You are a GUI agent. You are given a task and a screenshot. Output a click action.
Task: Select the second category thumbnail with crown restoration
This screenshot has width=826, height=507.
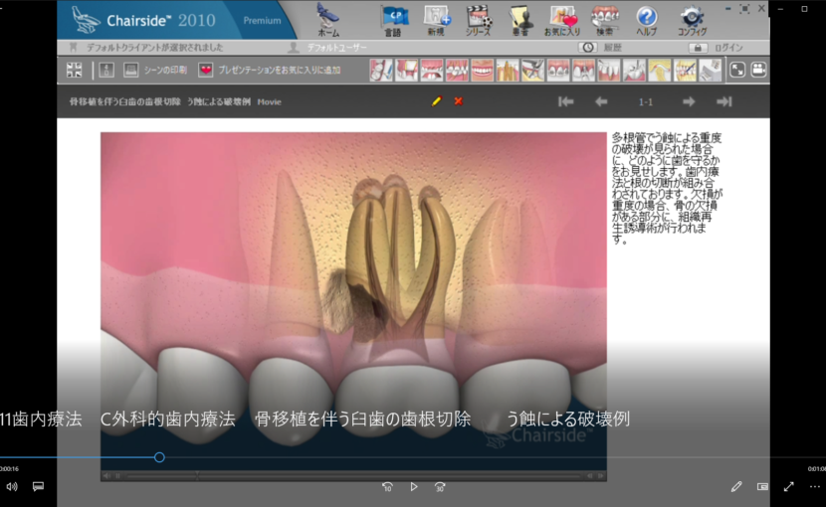(x=406, y=70)
